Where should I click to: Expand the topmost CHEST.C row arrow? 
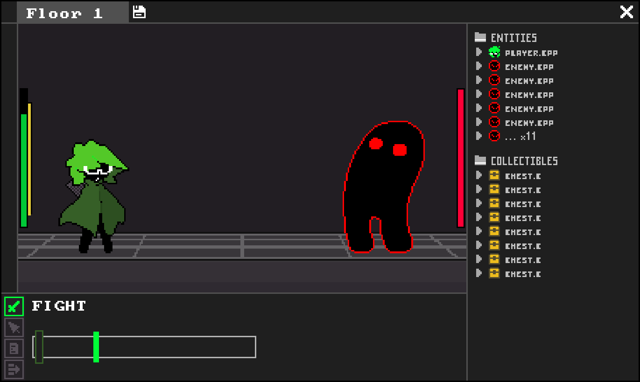click(x=478, y=175)
